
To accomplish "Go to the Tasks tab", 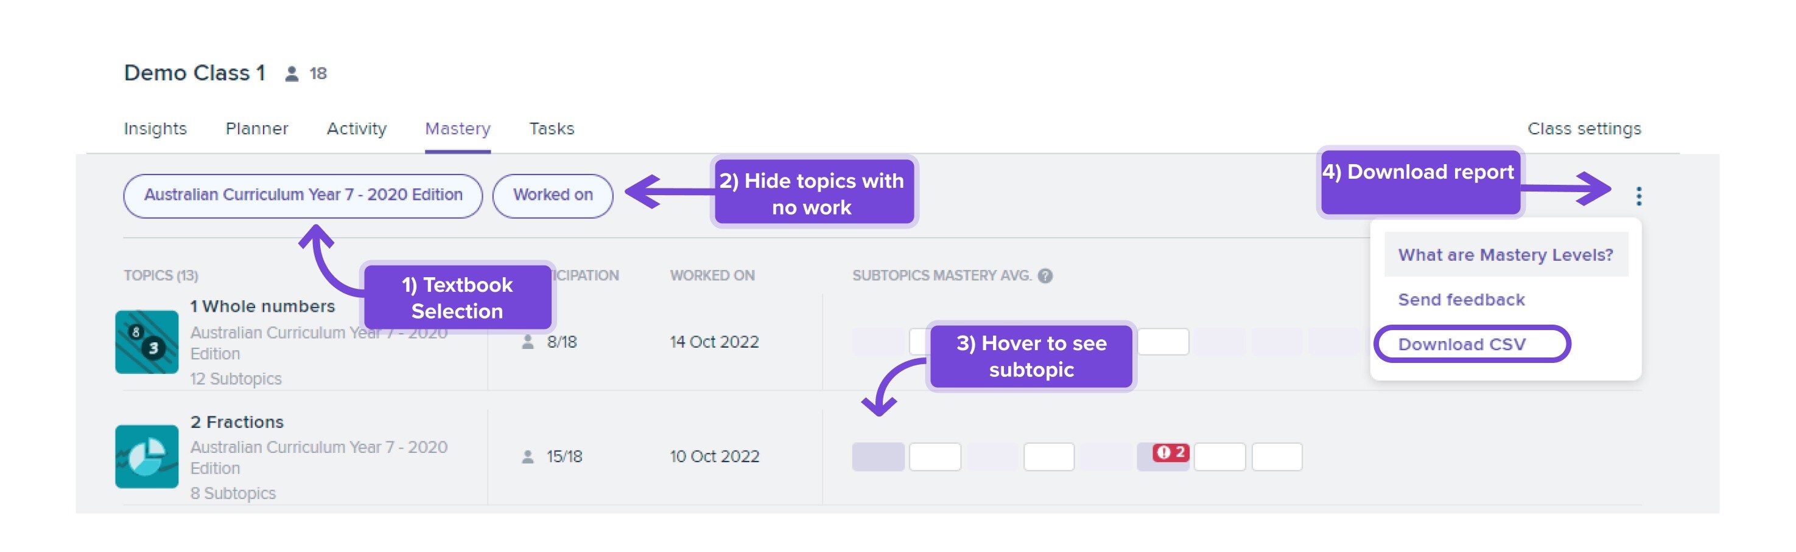I will pos(552,129).
